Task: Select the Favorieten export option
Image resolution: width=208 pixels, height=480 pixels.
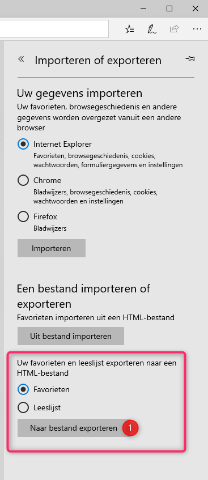Action: coord(23,390)
